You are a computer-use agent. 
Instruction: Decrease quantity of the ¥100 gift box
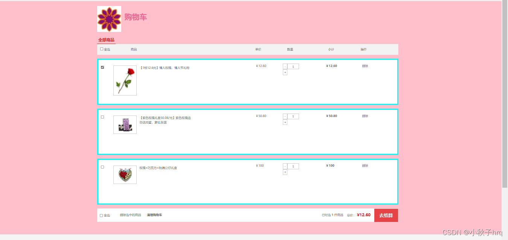285,166
